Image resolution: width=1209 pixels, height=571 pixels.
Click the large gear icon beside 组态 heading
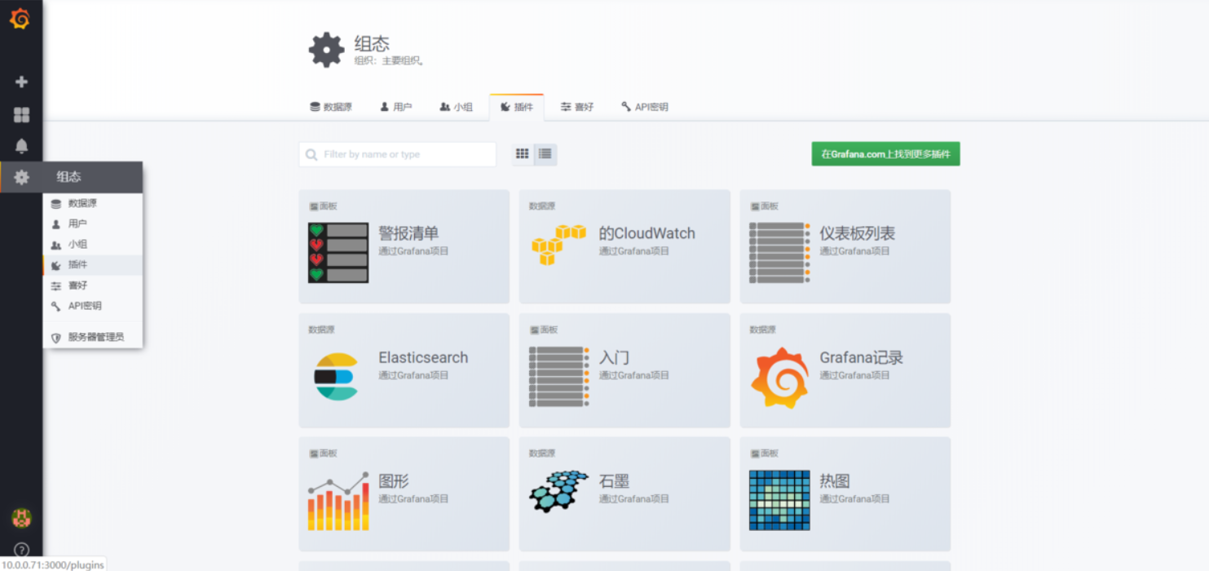(x=326, y=50)
